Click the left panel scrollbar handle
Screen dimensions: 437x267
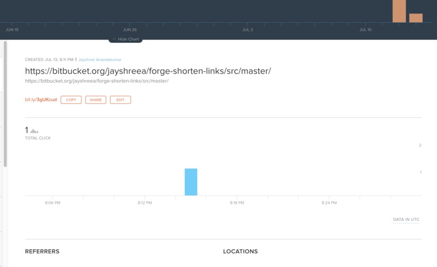[5, 104]
